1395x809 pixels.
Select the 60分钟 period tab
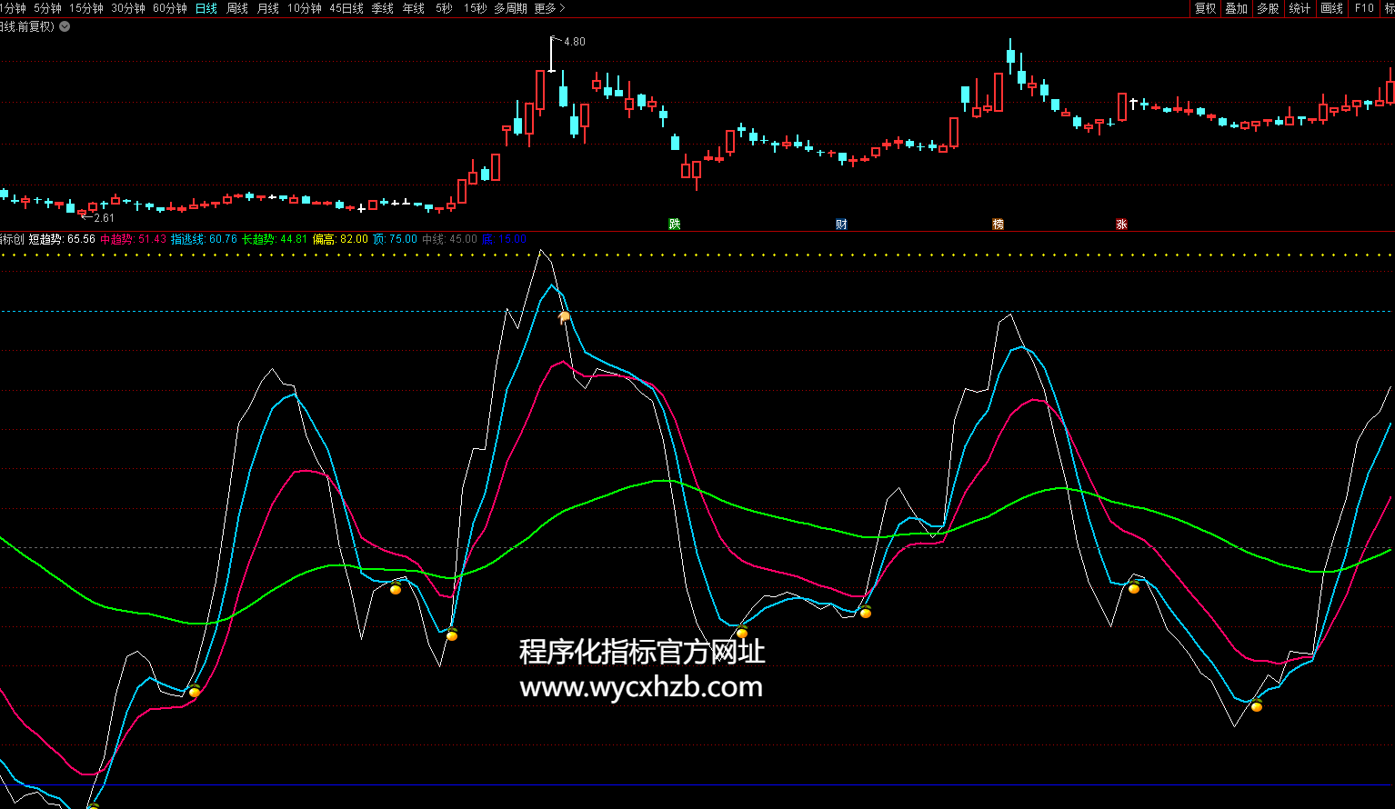tap(169, 8)
